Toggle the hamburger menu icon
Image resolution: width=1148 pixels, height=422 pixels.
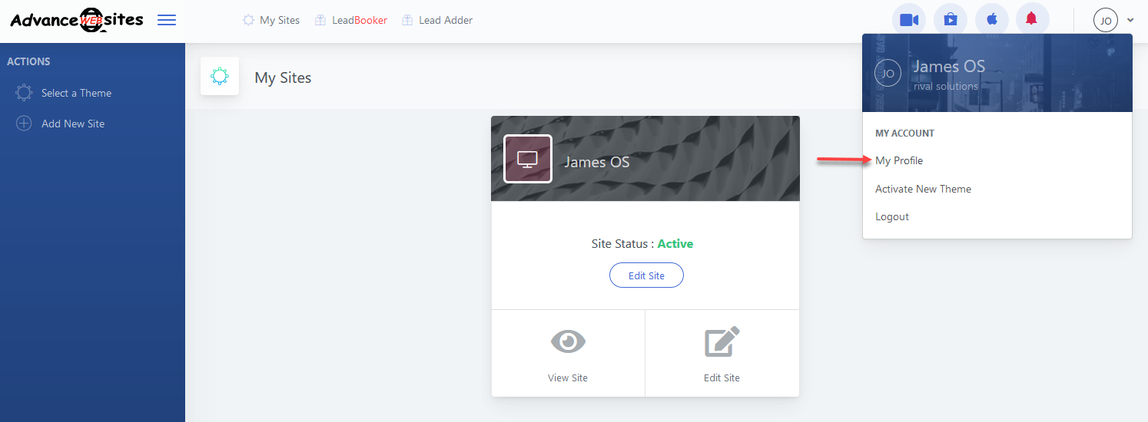tap(167, 20)
